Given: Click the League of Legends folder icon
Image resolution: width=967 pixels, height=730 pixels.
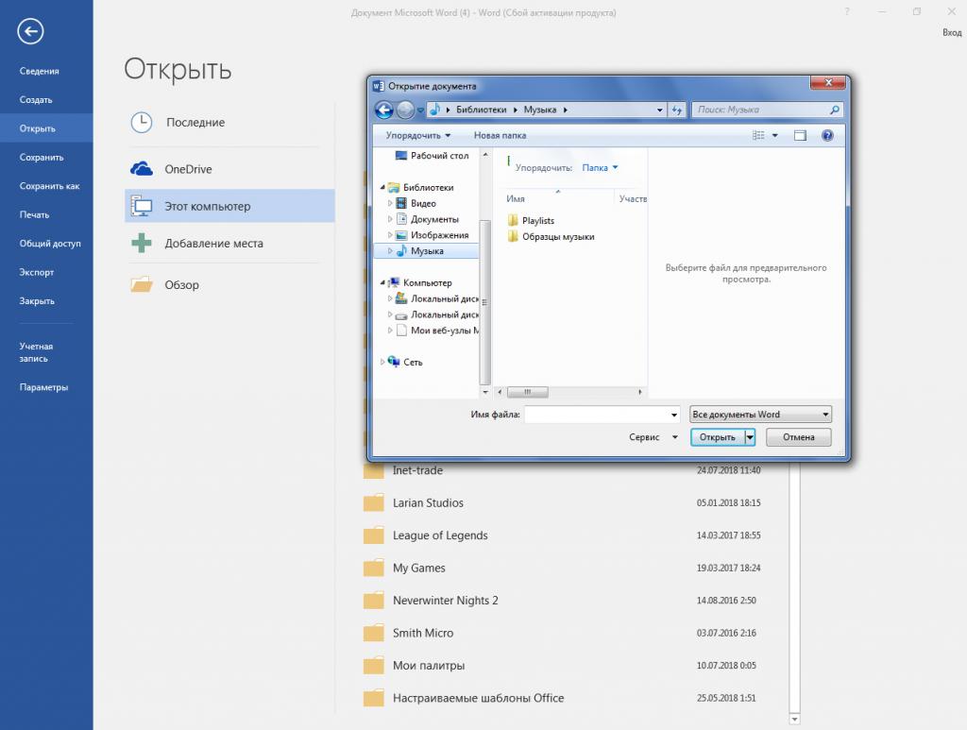Looking at the screenshot, I should tap(374, 535).
